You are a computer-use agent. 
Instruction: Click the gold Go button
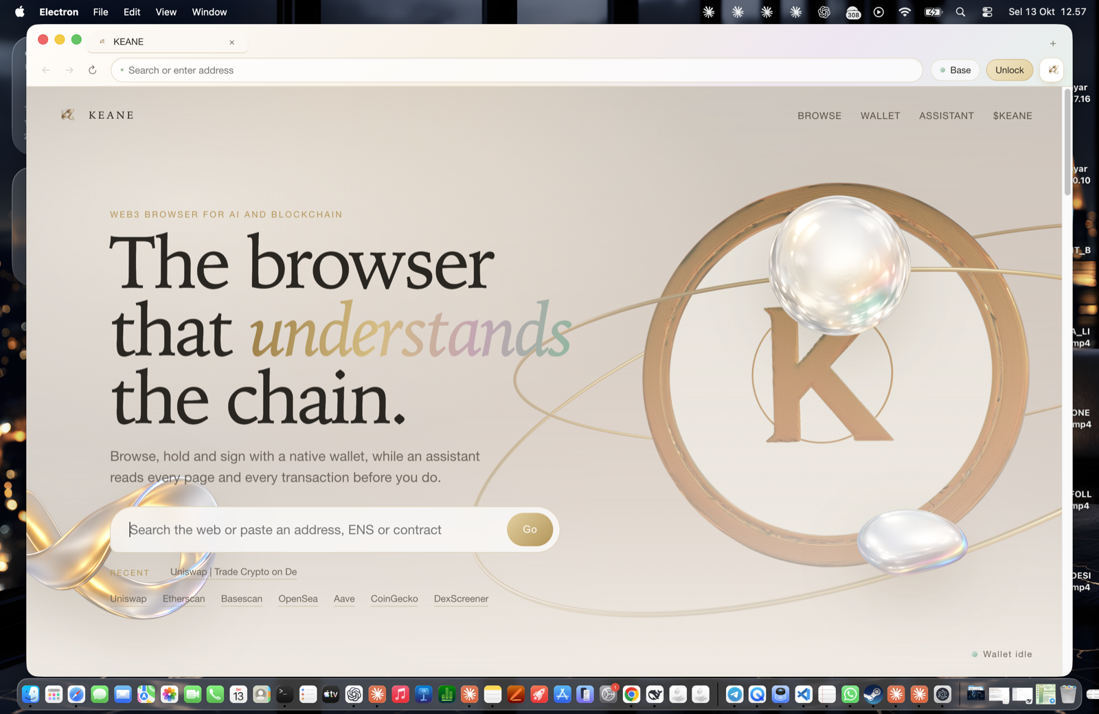point(530,530)
